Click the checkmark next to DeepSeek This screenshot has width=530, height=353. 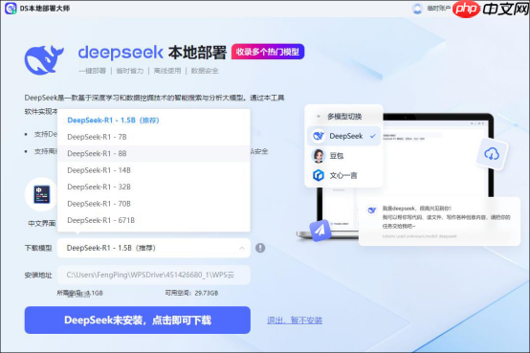click(373, 136)
